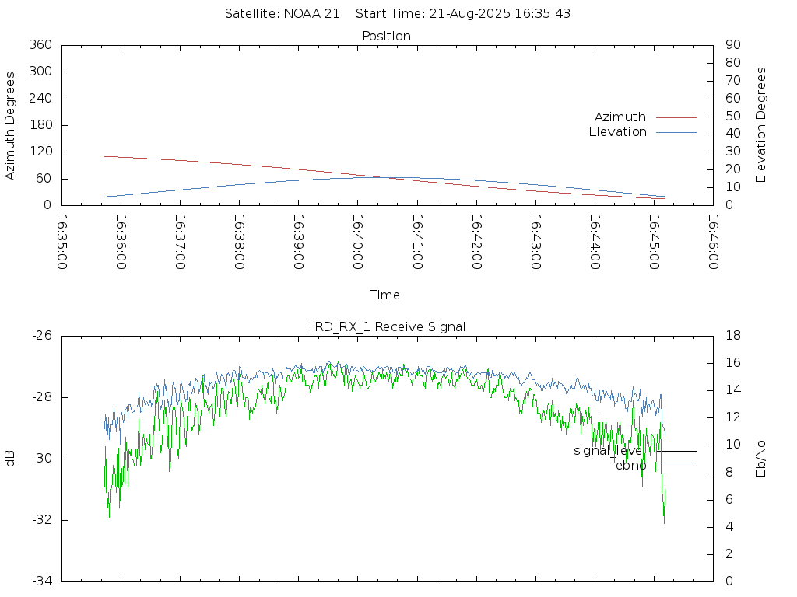
Task: Click the HRD_RX_1 Receive Signal chart title
Action: (385, 327)
